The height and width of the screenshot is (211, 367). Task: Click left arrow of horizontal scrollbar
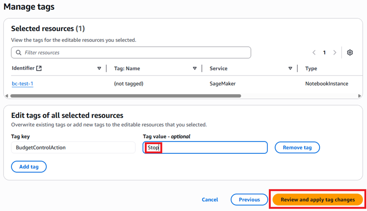(x=6, y=96)
